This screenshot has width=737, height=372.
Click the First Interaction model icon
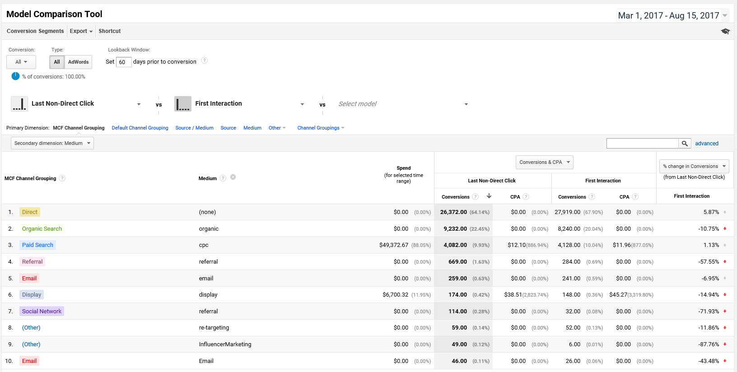(183, 104)
